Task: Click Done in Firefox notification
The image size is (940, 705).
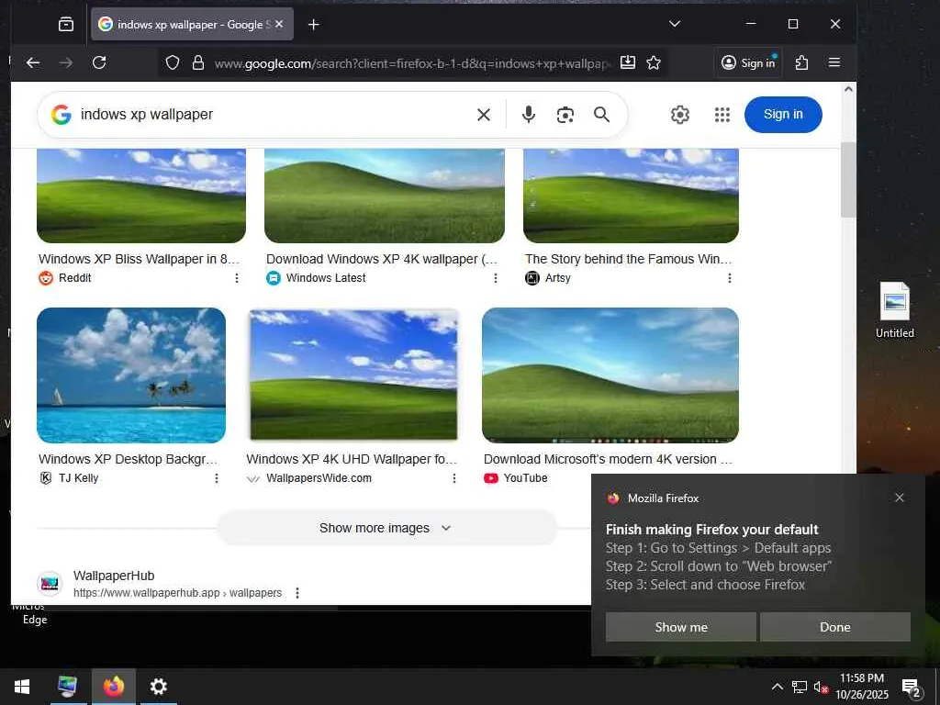Action: tap(835, 627)
